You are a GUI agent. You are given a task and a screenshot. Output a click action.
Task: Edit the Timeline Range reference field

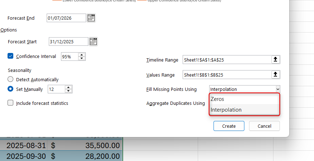227,60
